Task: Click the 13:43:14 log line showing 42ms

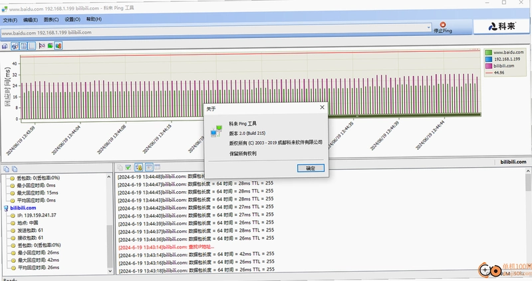Action: (x=196, y=254)
